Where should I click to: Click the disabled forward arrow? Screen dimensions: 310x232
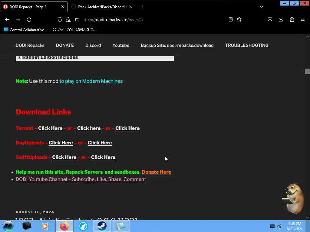pyautogui.click(x=18, y=20)
